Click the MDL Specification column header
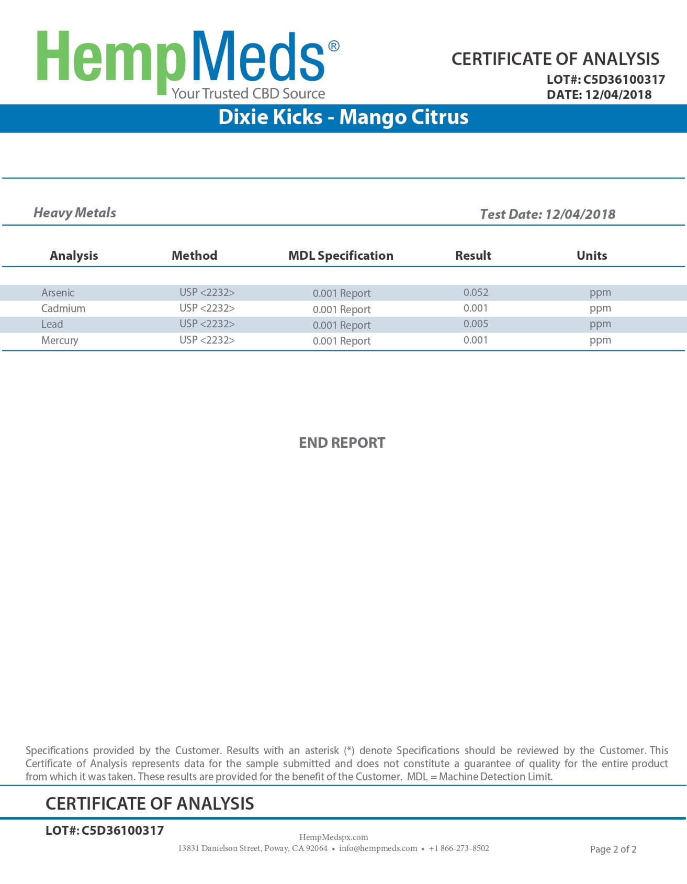This screenshot has width=687, height=884. (341, 256)
